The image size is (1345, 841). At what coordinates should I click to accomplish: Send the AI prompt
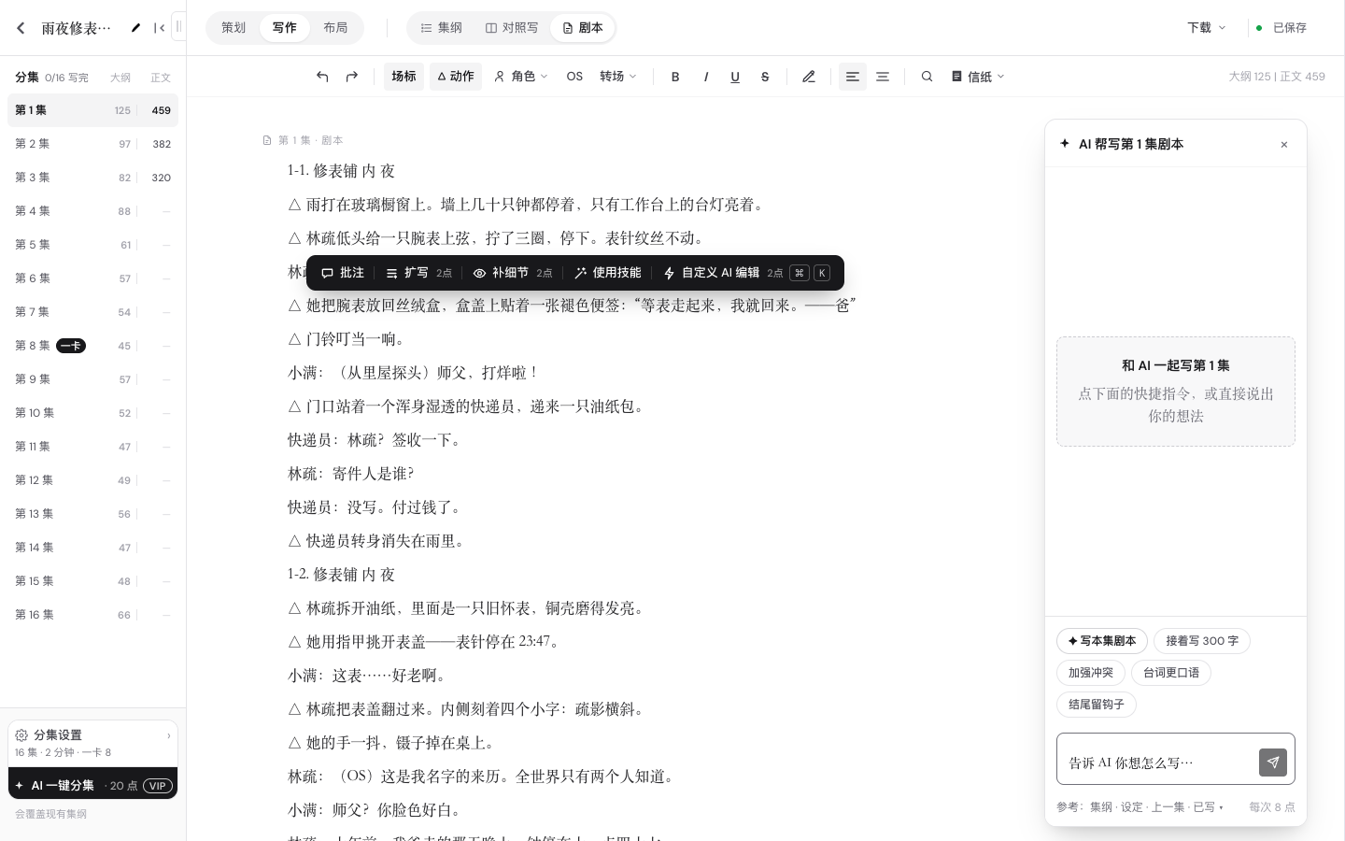coord(1273,763)
